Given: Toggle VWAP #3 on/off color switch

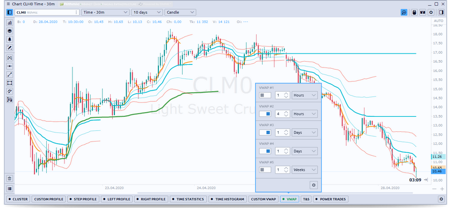Looking at the screenshot, I should [265, 132].
